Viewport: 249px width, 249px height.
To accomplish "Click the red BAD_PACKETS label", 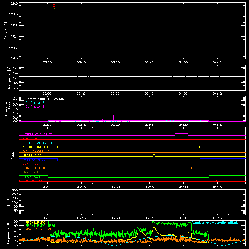I will pyautogui.click(x=34, y=181).
